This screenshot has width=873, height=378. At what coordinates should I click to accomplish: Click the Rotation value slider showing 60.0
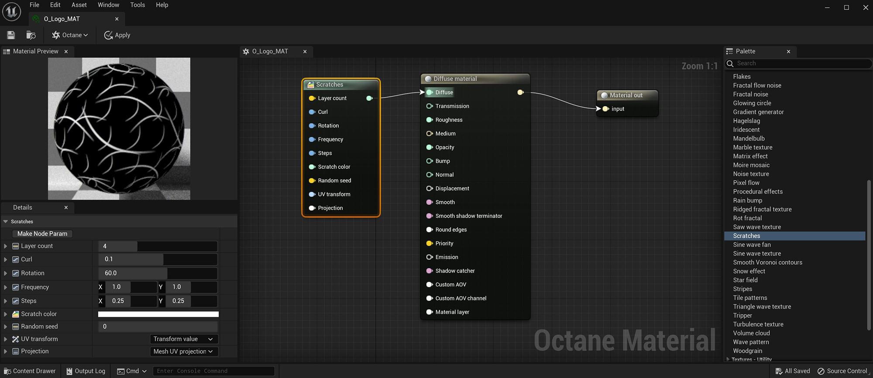pos(158,273)
